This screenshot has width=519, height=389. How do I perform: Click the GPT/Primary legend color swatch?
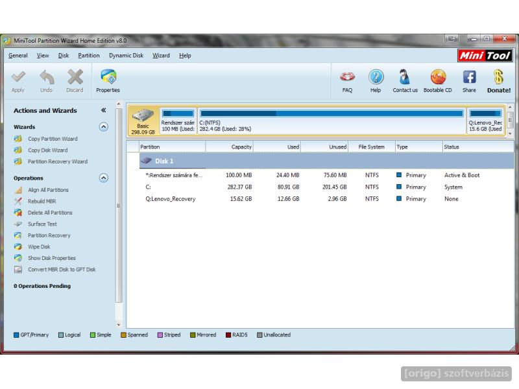(16, 335)
